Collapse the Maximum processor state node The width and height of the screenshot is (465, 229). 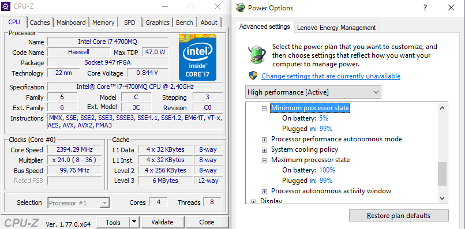264,160
